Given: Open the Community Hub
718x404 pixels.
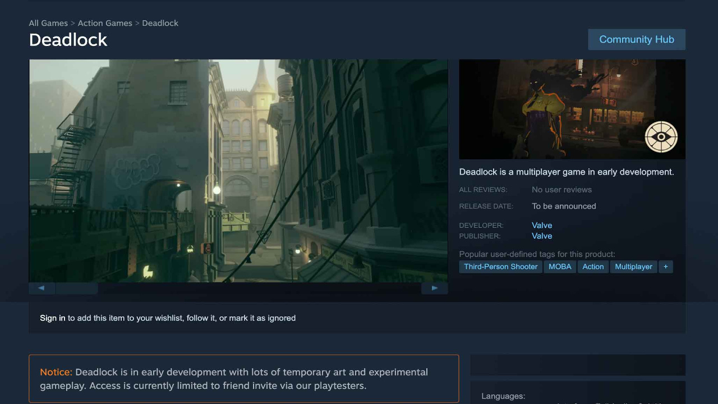Looking at the screenshot, I should point(636,39).
